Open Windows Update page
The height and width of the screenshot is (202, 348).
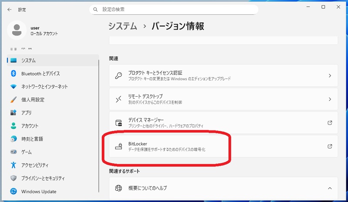click(x=53, y=191)
